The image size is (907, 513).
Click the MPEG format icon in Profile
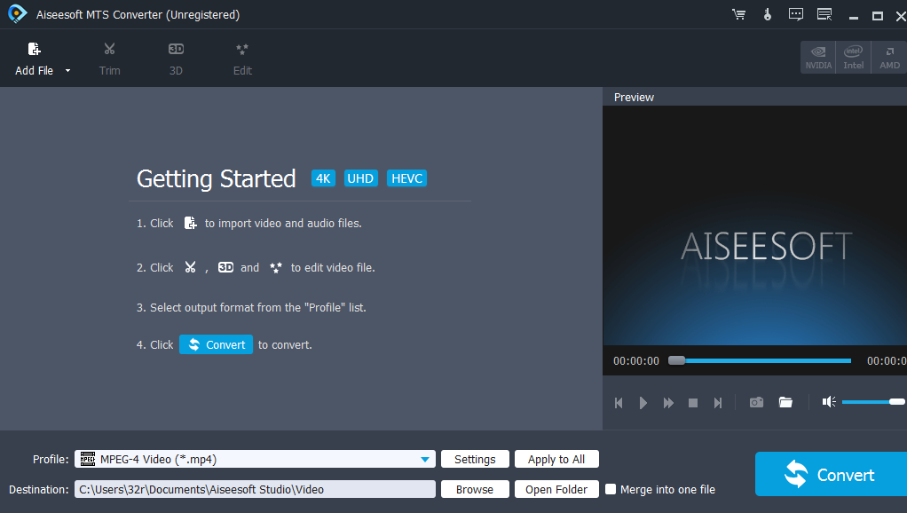(x=87, y=459)
